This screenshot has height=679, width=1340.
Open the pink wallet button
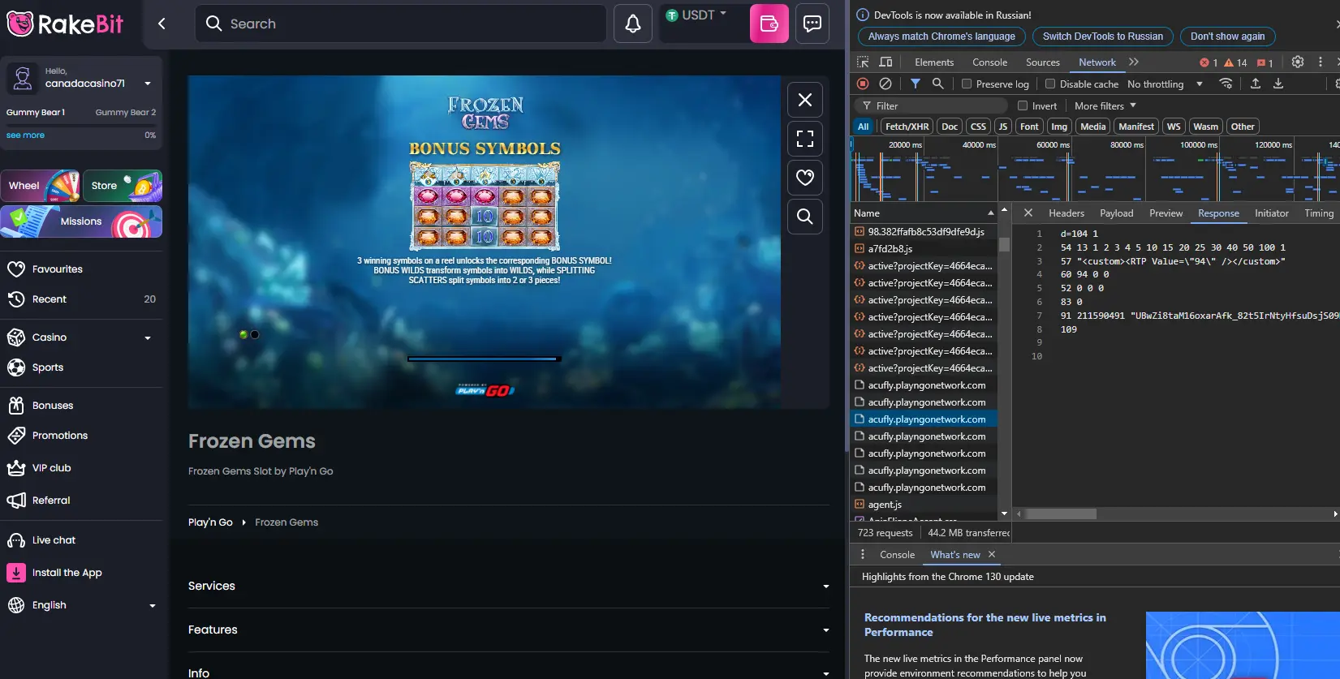[x=769, y=24]
